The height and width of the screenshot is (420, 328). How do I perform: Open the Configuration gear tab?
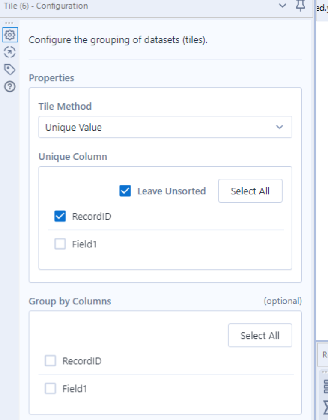(x=9, y=35)
